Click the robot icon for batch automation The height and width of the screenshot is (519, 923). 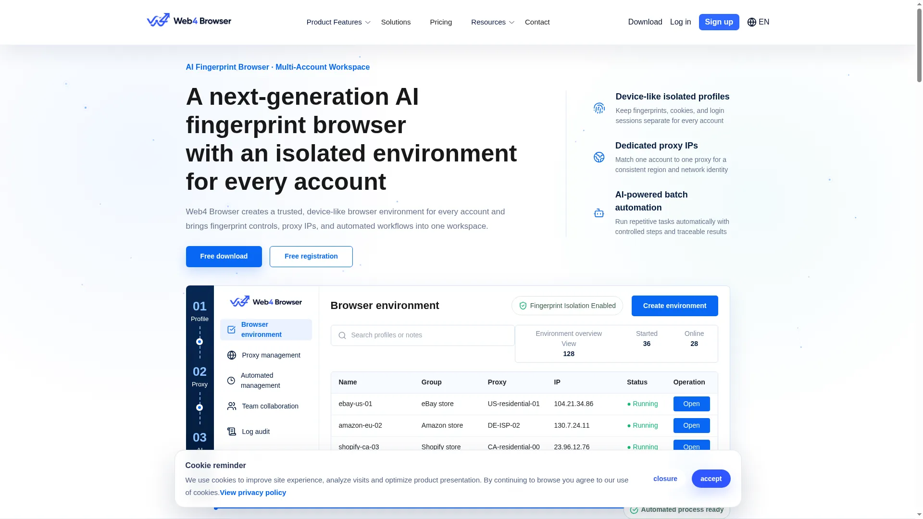(599, 213)
